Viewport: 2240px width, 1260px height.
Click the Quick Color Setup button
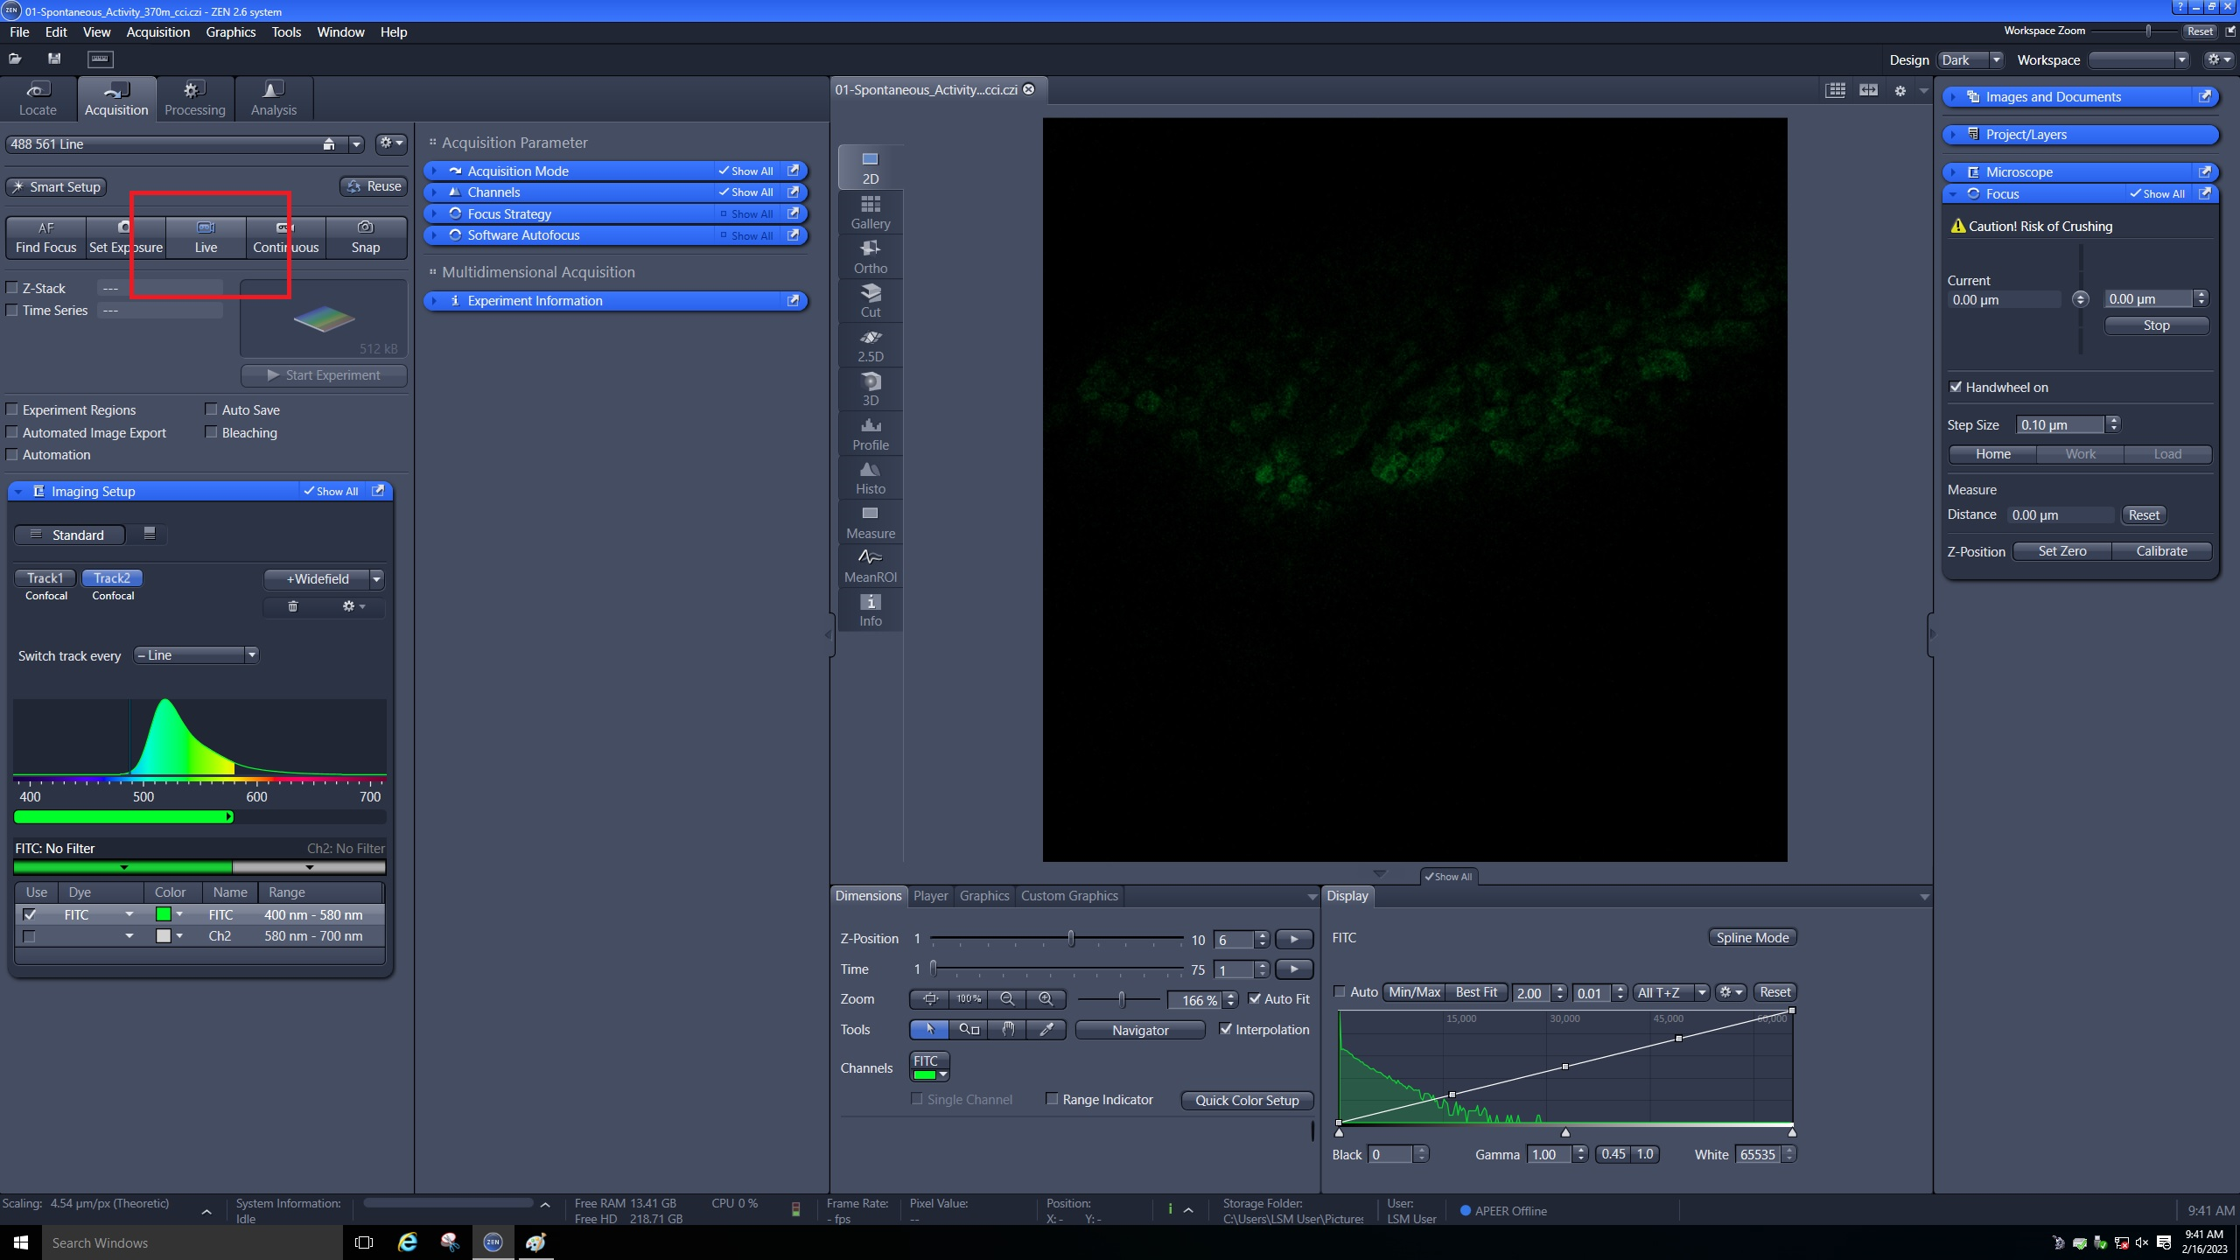(x=1246, y=1101)
